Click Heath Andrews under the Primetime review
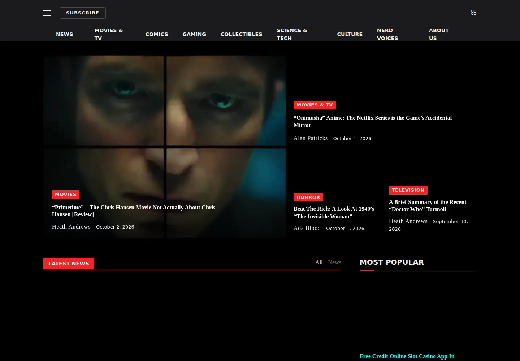 71,227
